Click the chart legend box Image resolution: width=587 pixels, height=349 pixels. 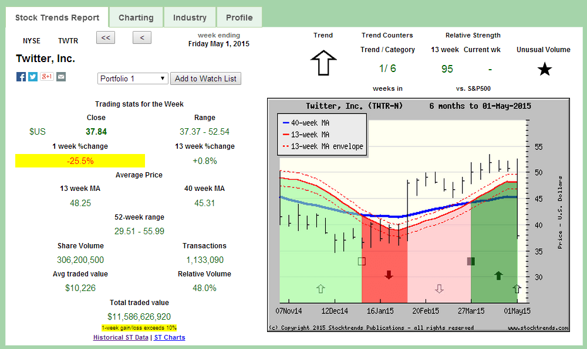(x=322, y=134)
